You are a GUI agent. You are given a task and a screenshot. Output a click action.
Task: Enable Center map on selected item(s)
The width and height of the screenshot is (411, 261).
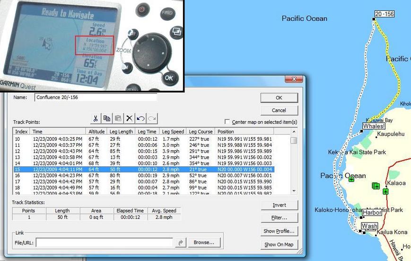tap(227, 122)
